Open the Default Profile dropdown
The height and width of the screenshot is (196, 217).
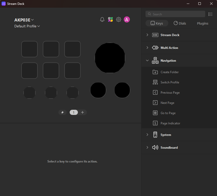tap(27, 26)
